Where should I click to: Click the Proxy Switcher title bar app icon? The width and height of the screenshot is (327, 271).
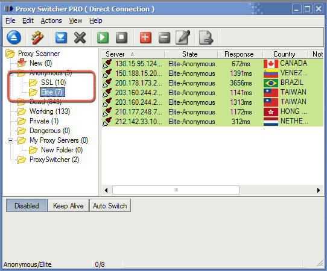(x=8, y=9)
